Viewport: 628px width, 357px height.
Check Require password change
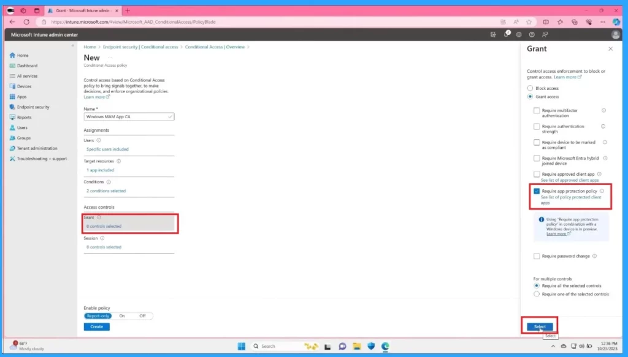[x=537, y=256]
